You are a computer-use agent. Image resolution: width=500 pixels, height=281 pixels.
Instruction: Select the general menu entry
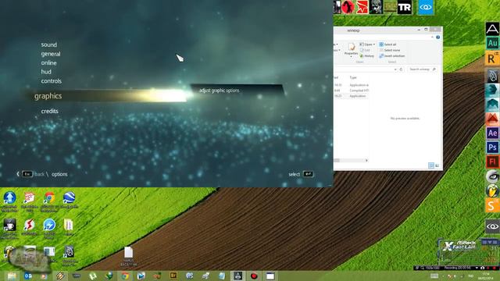(51, 54)
